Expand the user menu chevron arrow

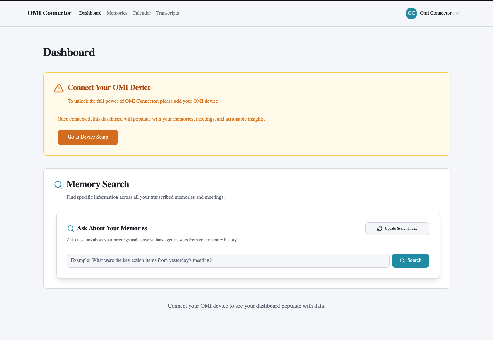click(x=457, y=13)
